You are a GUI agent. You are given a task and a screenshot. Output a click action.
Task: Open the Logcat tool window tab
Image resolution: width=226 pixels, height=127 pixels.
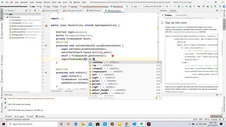(x=19, y=116)
